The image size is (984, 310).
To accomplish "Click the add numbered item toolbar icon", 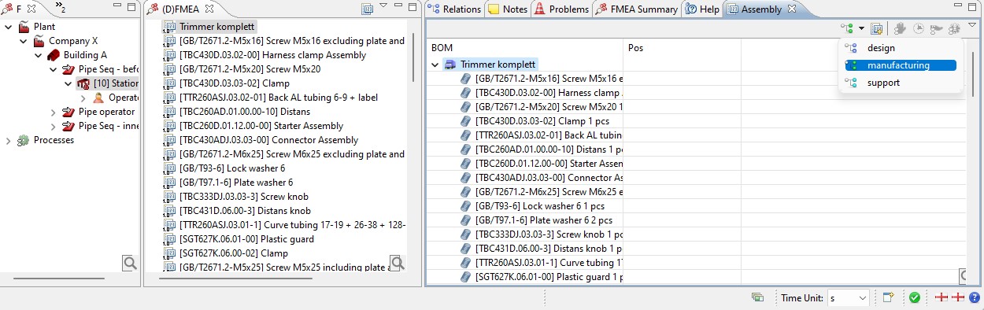I will pos(876,29).
